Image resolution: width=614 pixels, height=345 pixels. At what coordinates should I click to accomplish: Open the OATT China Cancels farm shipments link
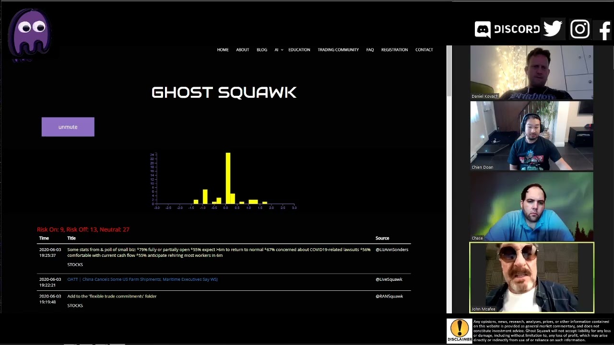point(142,279)
